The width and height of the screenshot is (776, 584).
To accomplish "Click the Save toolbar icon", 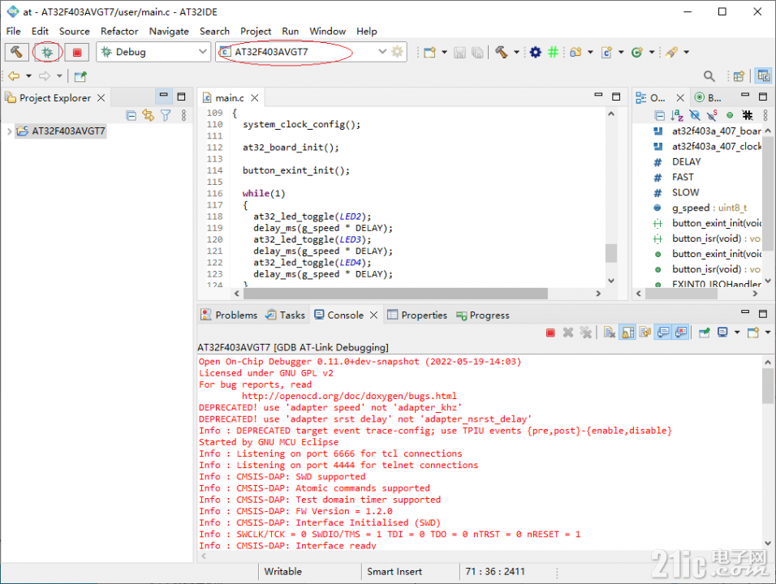I will pos(459,53).
